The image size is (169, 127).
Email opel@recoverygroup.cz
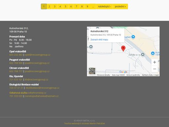38,55
